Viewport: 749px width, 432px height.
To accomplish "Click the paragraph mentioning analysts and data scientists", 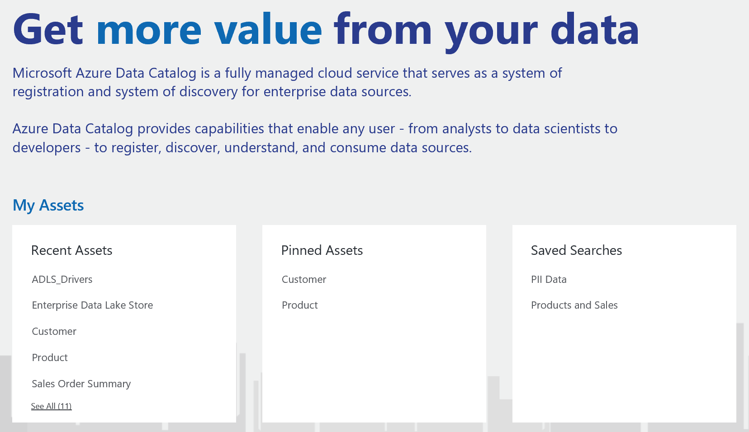I will [315, 138].
